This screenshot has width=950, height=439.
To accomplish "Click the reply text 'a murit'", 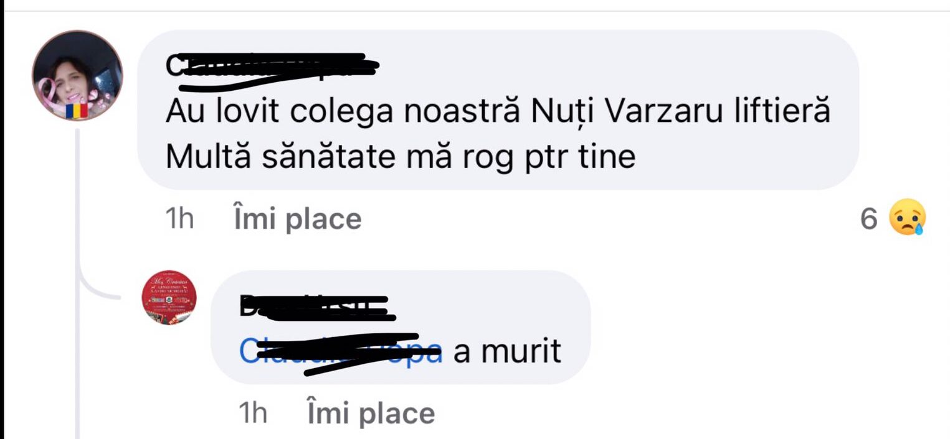I will [507, 353].
